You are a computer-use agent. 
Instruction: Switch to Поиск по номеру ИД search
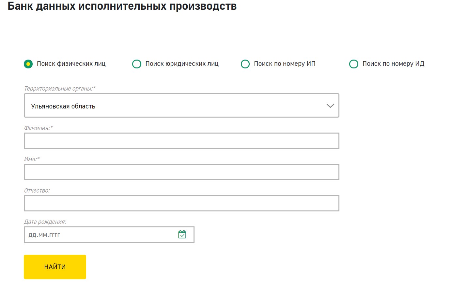coord(354,64)
